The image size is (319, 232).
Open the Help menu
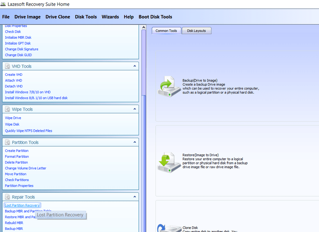[x=129, y=17]
